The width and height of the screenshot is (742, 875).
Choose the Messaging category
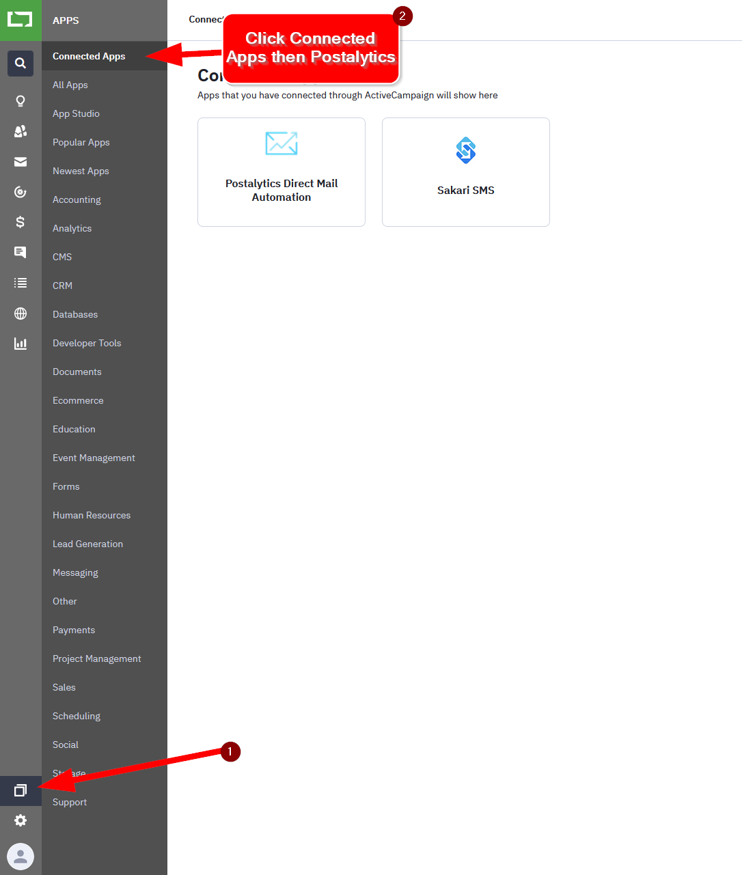tap(105, 572)
